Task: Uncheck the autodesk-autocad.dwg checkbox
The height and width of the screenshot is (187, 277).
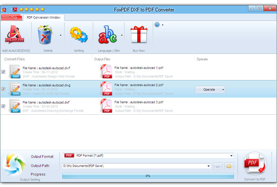Action: tap(3, 89)
